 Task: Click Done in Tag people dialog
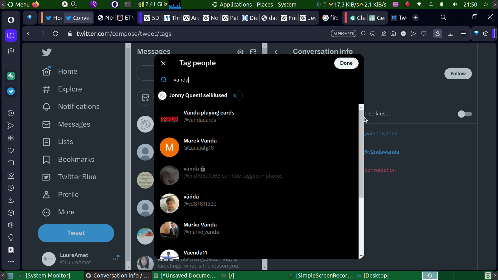[346, 63]
